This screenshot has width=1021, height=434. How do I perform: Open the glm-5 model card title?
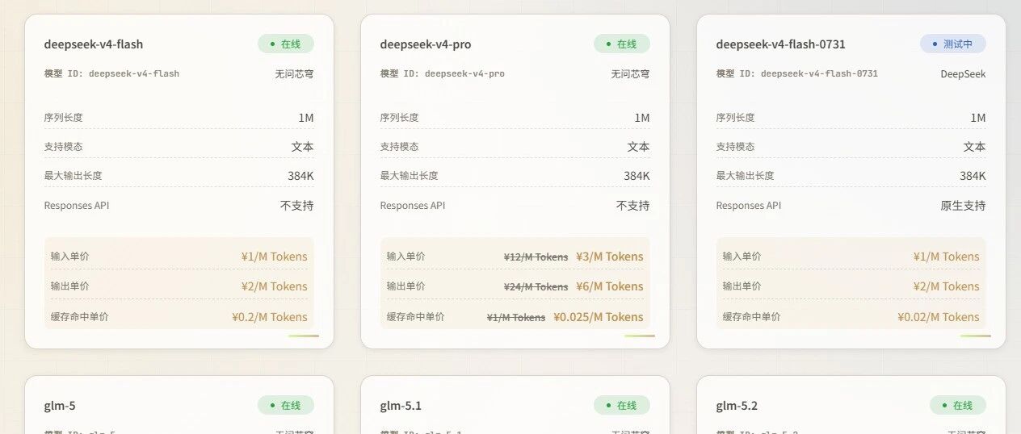[x=60, y=406]
